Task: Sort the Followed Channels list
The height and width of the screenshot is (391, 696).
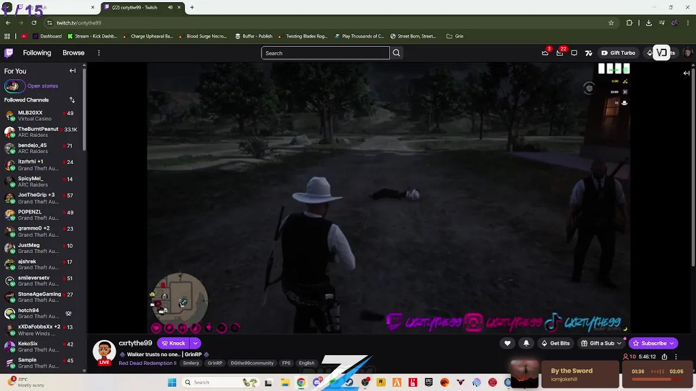Action: (72, 100)
